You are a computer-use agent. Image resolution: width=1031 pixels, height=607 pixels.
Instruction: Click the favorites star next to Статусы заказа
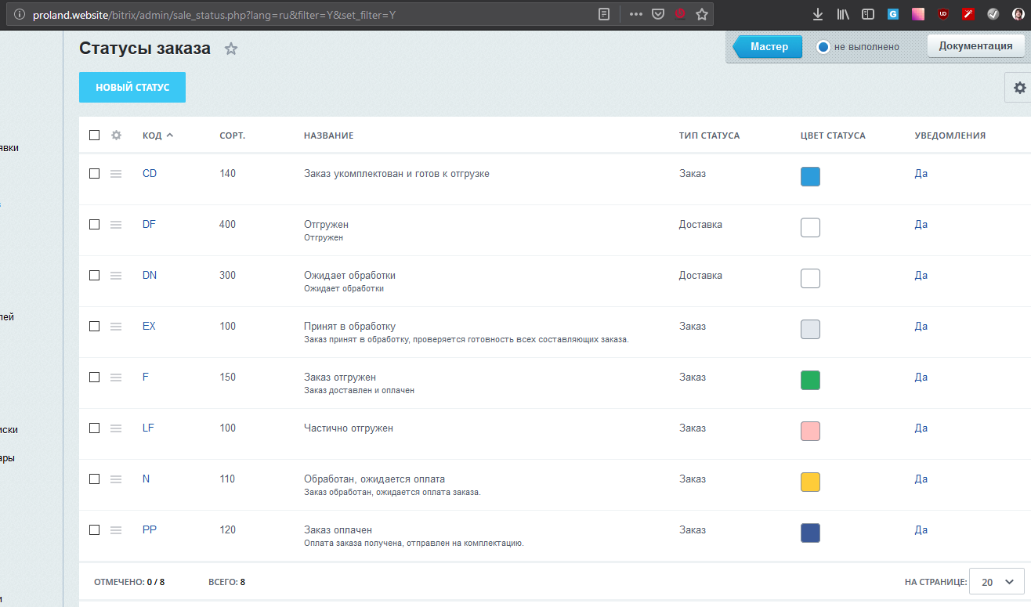tap(231, 49)
